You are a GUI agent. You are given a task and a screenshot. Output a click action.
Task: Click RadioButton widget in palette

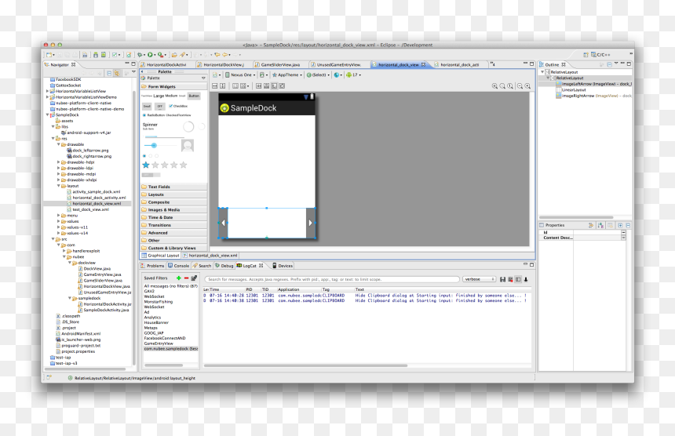point(154,115)
